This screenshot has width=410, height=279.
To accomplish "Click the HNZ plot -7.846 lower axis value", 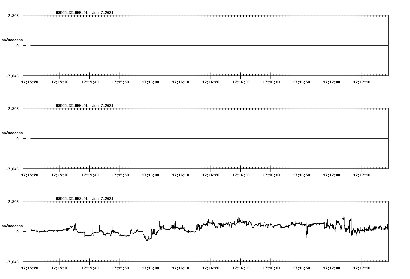I will (x=12, y=262).
